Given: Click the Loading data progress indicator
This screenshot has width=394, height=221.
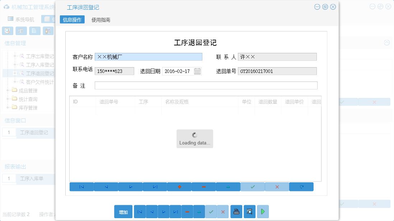Looking at the screenshot, I should pos(194,139).
